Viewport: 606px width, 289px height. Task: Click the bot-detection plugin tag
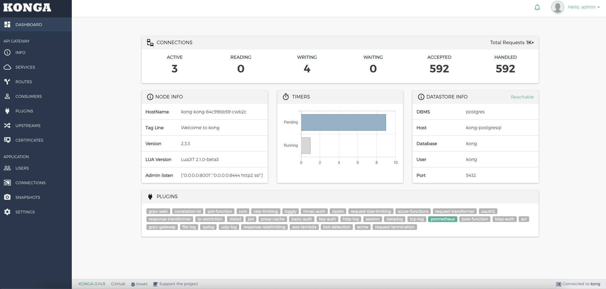pyautogui.click(x=337, y=227)
